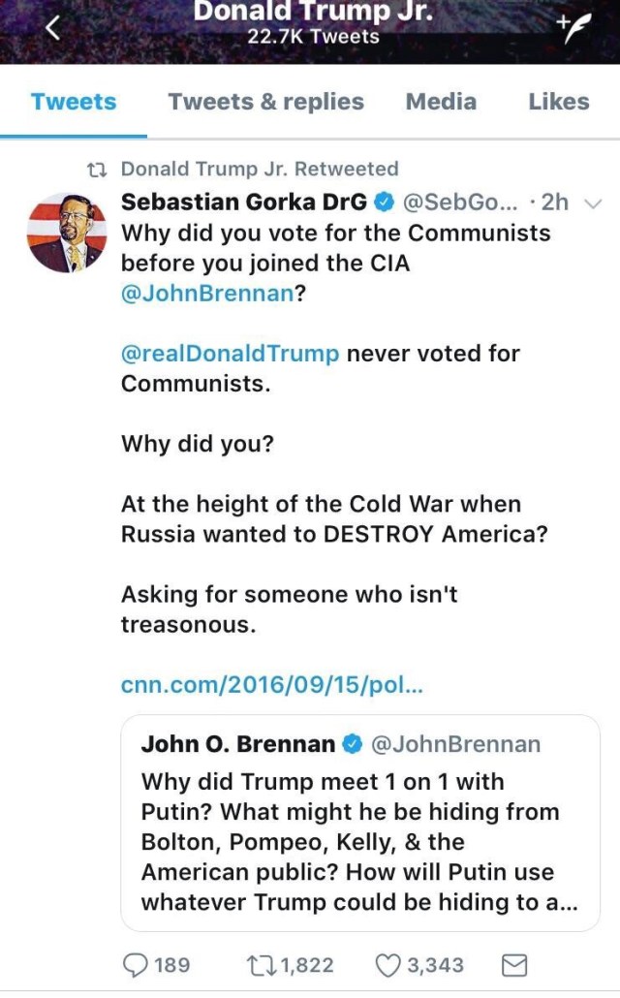Open Sebastian Gorka's profile picture

coord(67,234)
